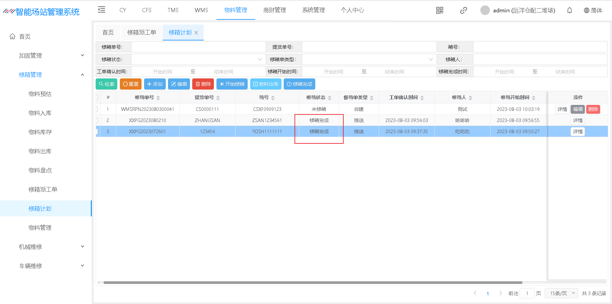Viewport: 612px width, 304px height.
Task: Click the red 删除 button in row 1
Action: 593,109
